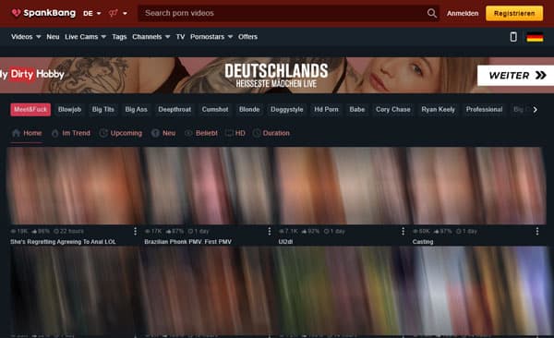Open the Neu item in top navigation
The image size is (554, 338).
pyautogui.click(x=53, y=37)
